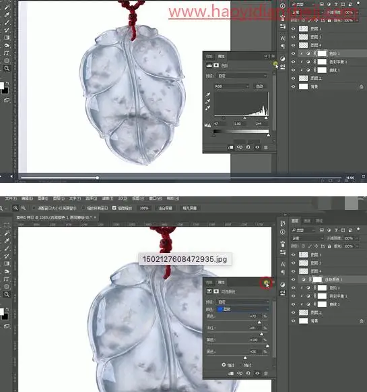Select the Type tool in lower window toolbar

[7, 279]
